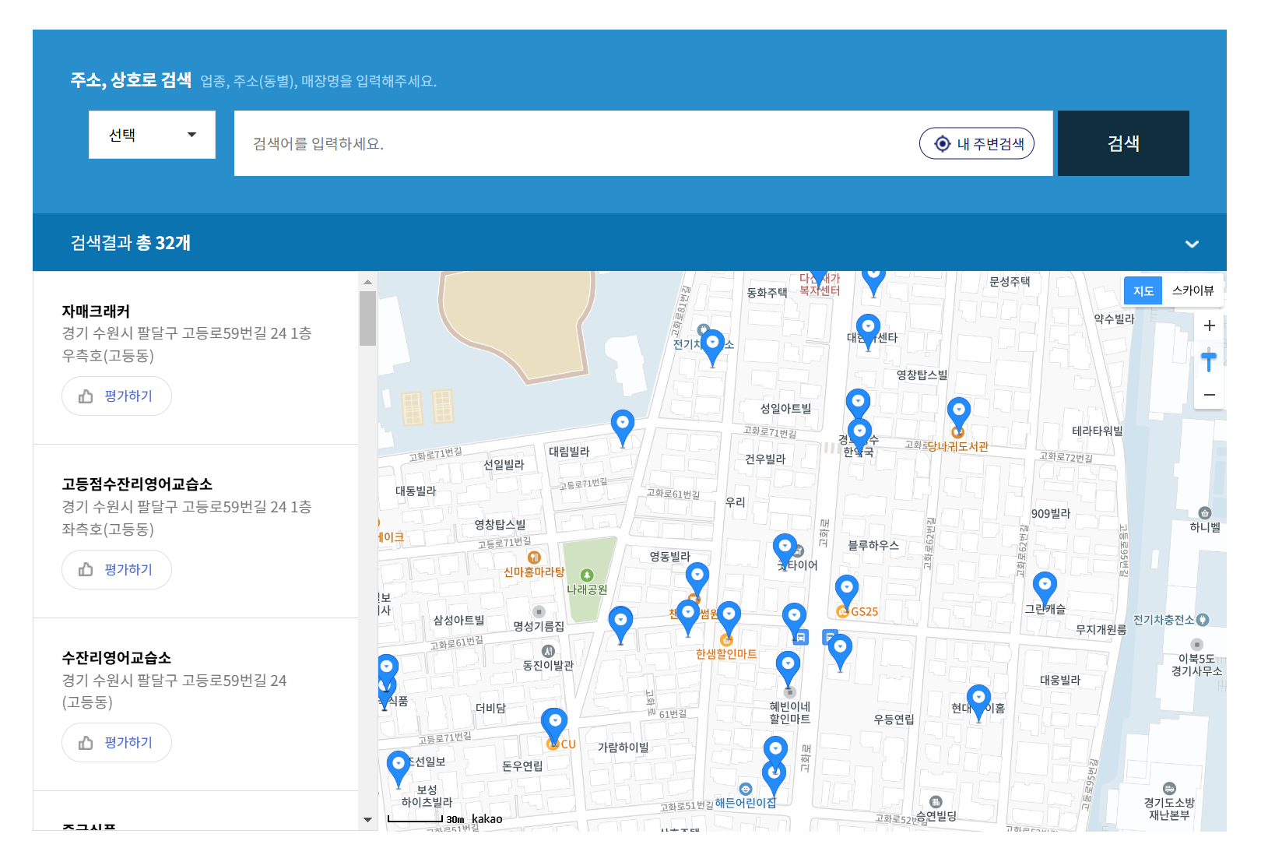Viewport: 1261px width, 855px height.
Task: Open the 선택 category dropdown
Action: click(x=152, y=135)
